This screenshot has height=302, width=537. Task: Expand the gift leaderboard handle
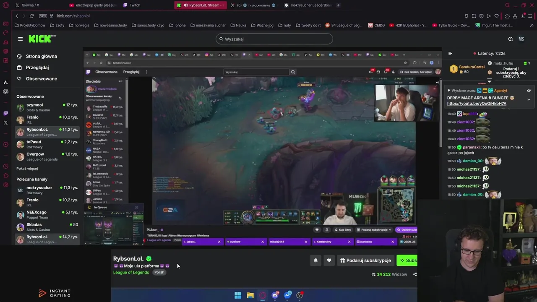tap(489, 81)
